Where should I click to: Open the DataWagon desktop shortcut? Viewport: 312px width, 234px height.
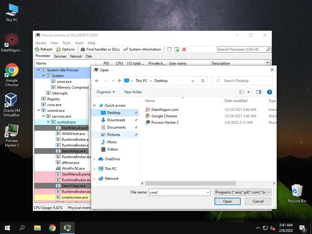[x=12, y=43]
